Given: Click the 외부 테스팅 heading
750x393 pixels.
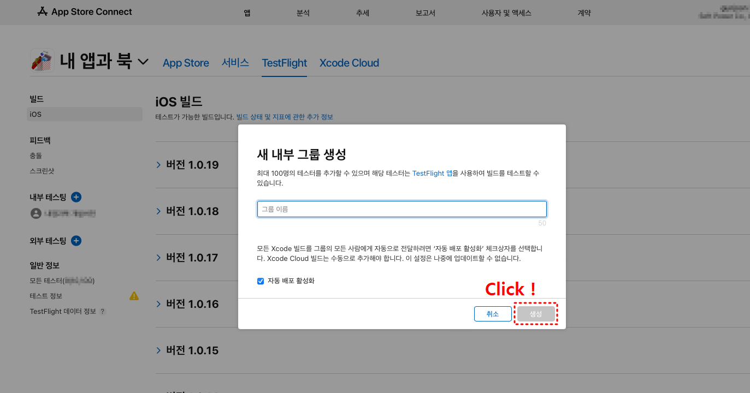Looking at the screenshot, I should tap(48, 241).
